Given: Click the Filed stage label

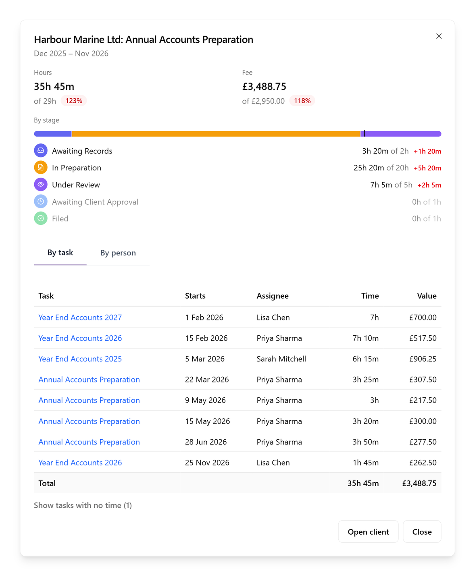Looking at the screenshot, I should click(60, 219).
